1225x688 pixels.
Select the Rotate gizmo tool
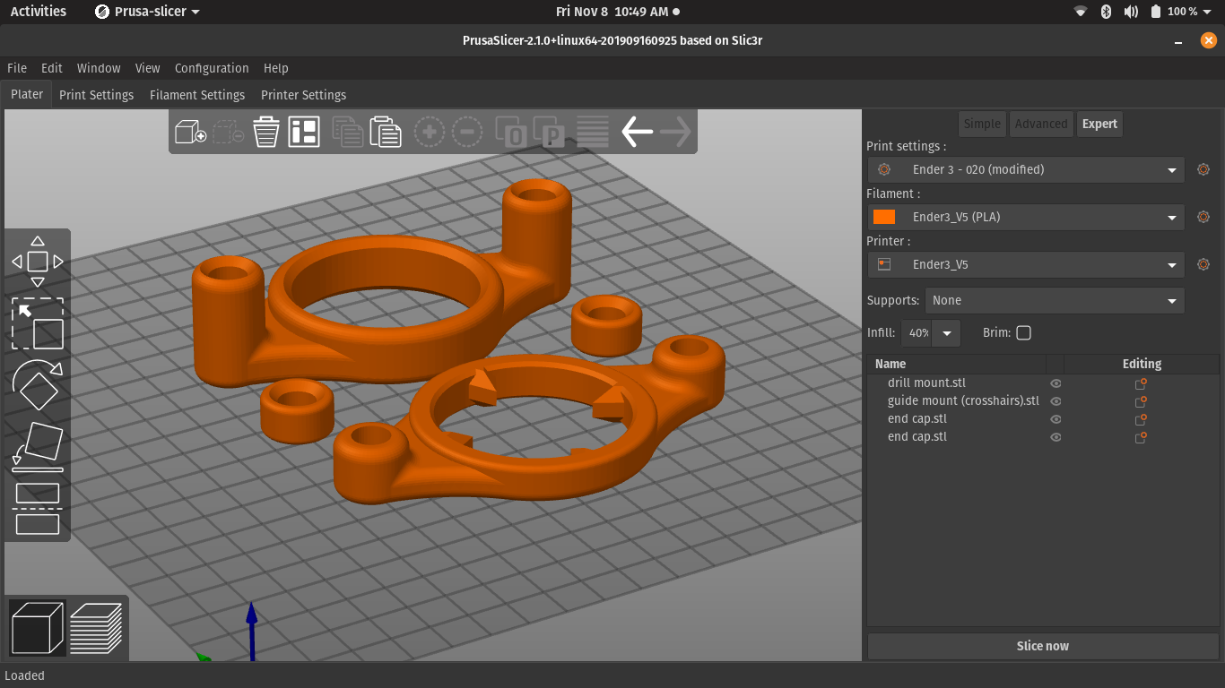coord(38,384)
